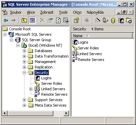Click the New Database cylinder icon

(x=113, y=21)
